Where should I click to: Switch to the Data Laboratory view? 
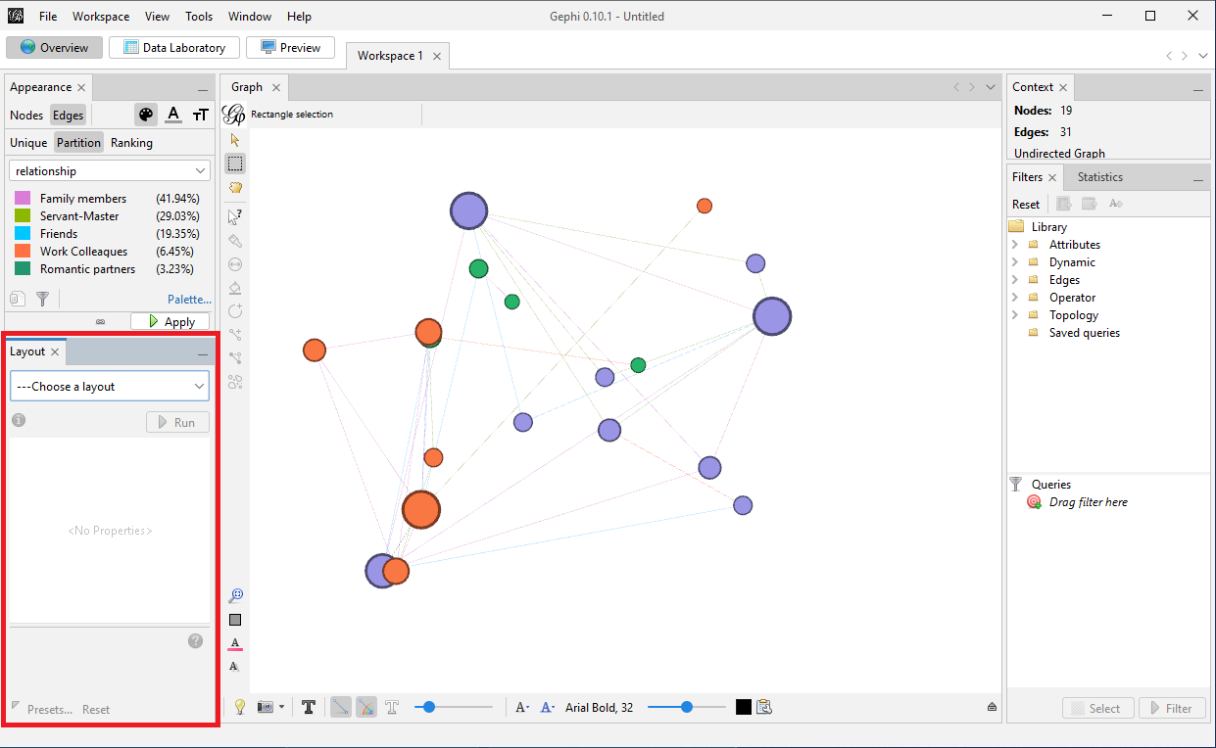click(173, 46)
